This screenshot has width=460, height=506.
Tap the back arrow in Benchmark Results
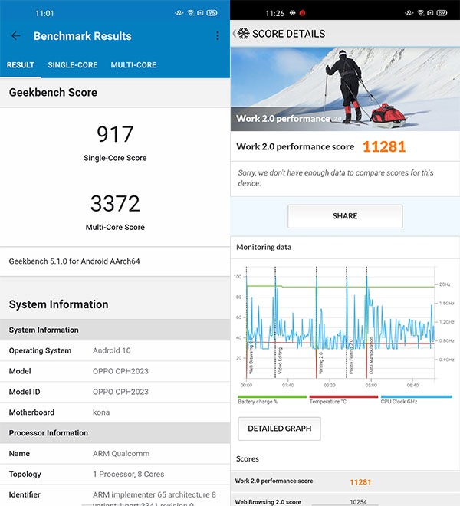pos(15,36)
